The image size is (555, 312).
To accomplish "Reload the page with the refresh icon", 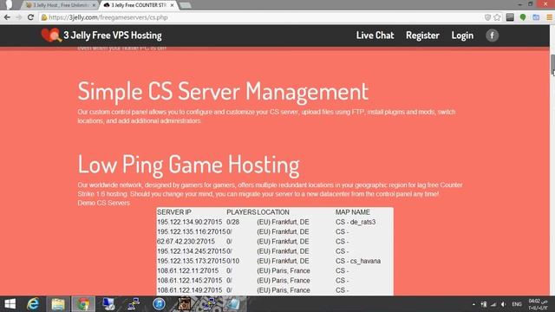I will coord(30,17).
